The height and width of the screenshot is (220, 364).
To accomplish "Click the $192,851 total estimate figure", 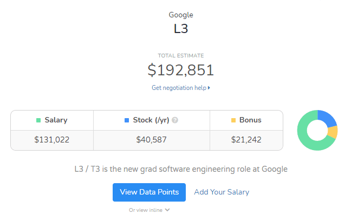I will 180,70.
